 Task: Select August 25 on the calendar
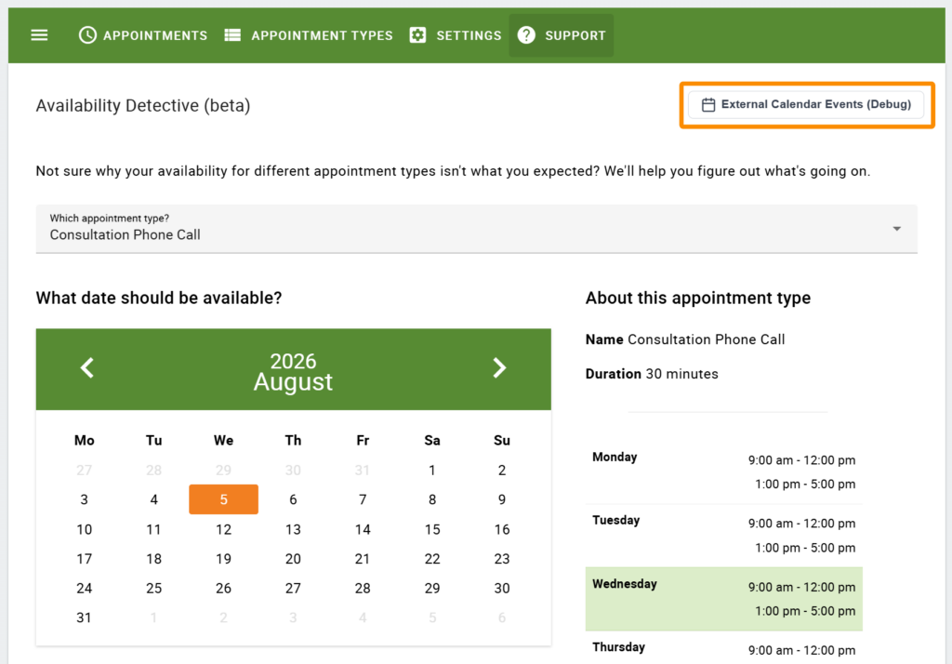pos(153,588)
